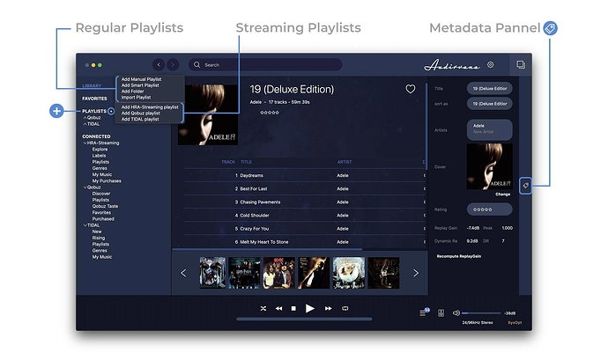The height and width of the screenshot is (360, 608).
Task: Open Qobuz Taste
Action: (105, 206)
